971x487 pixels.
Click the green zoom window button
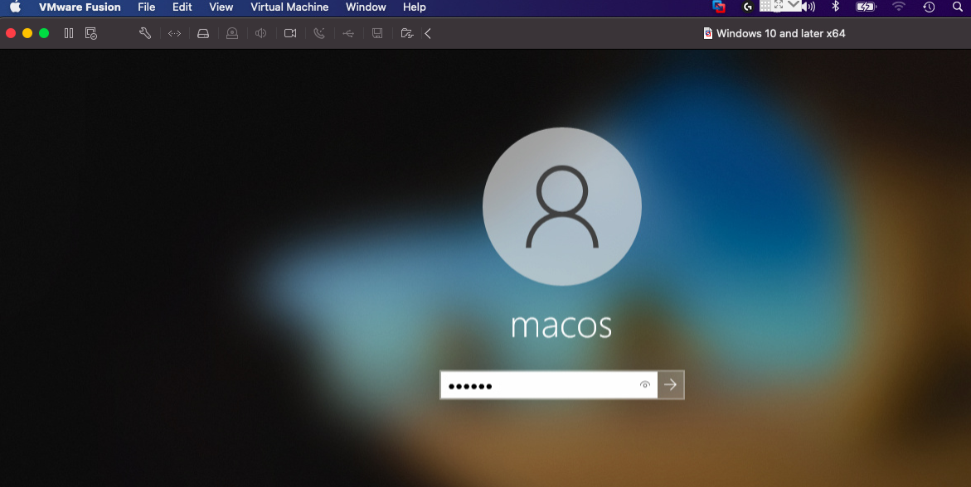(44, 33)
